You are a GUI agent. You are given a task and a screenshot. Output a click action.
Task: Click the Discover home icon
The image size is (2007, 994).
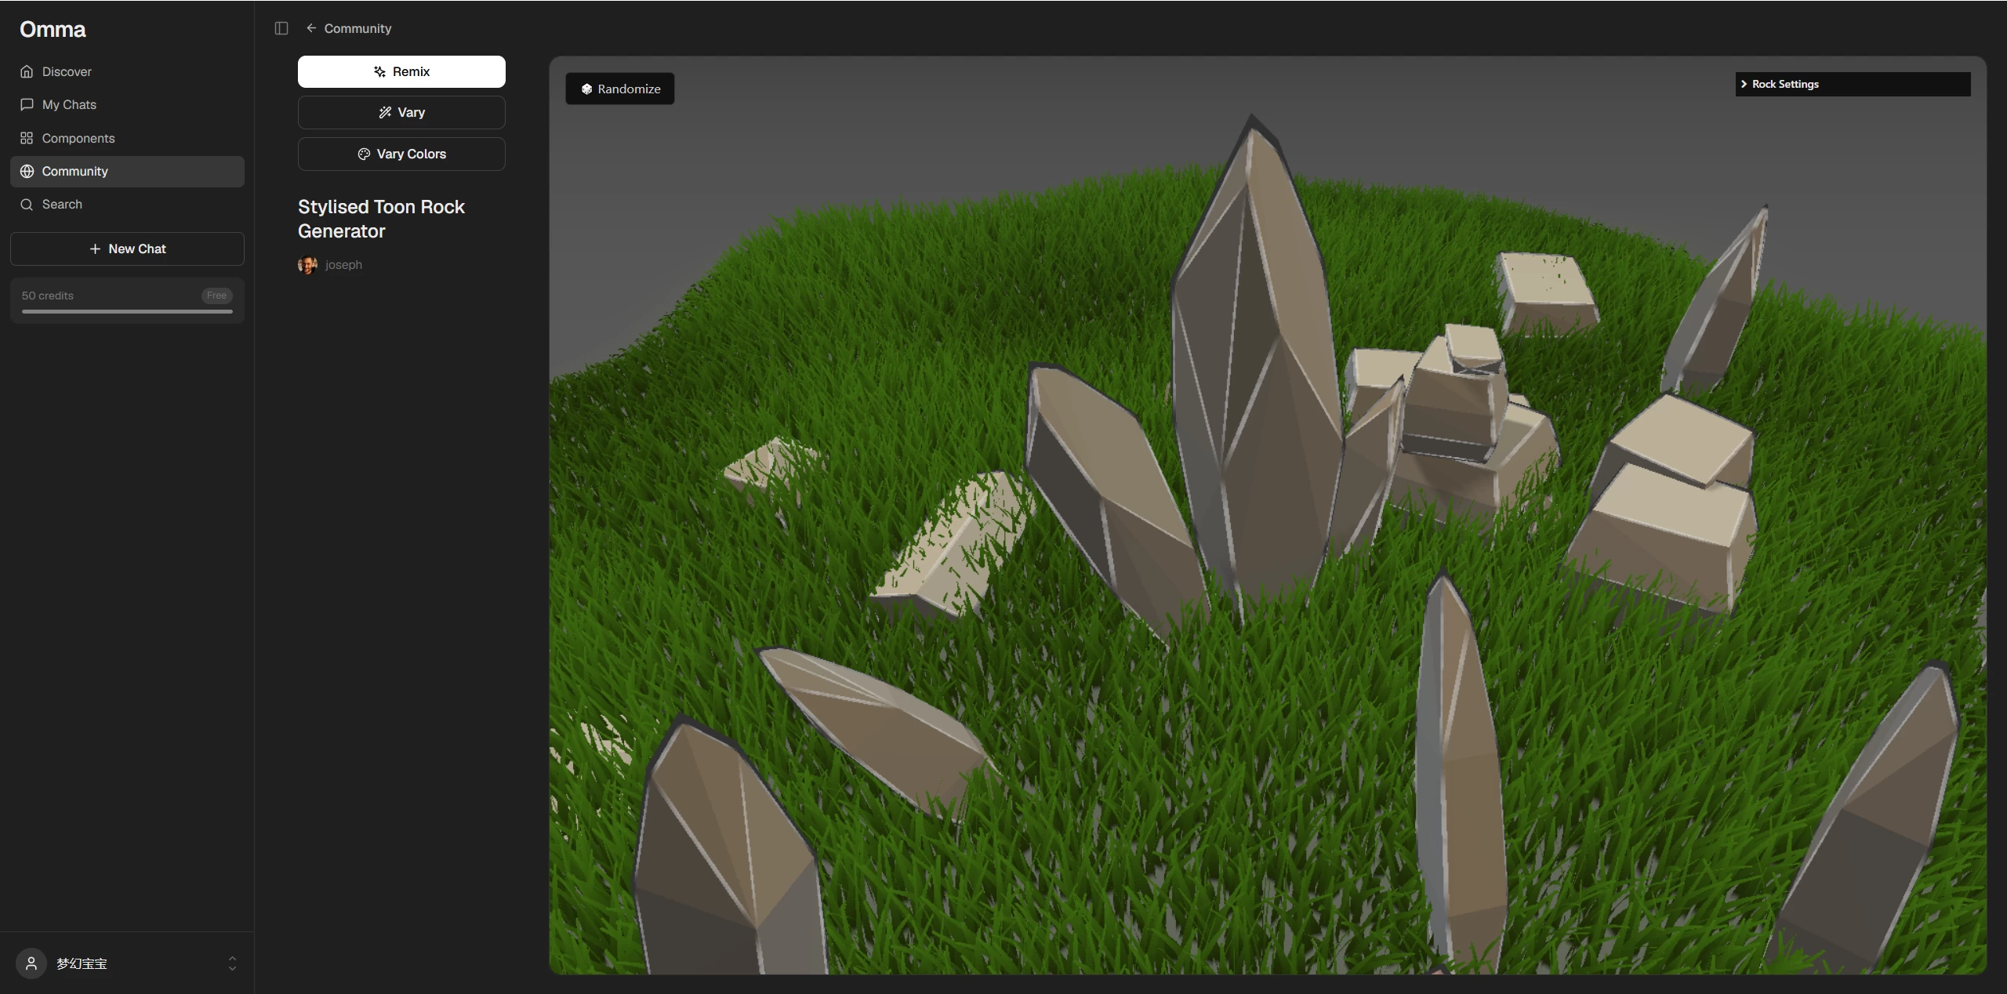click(27, 71)
